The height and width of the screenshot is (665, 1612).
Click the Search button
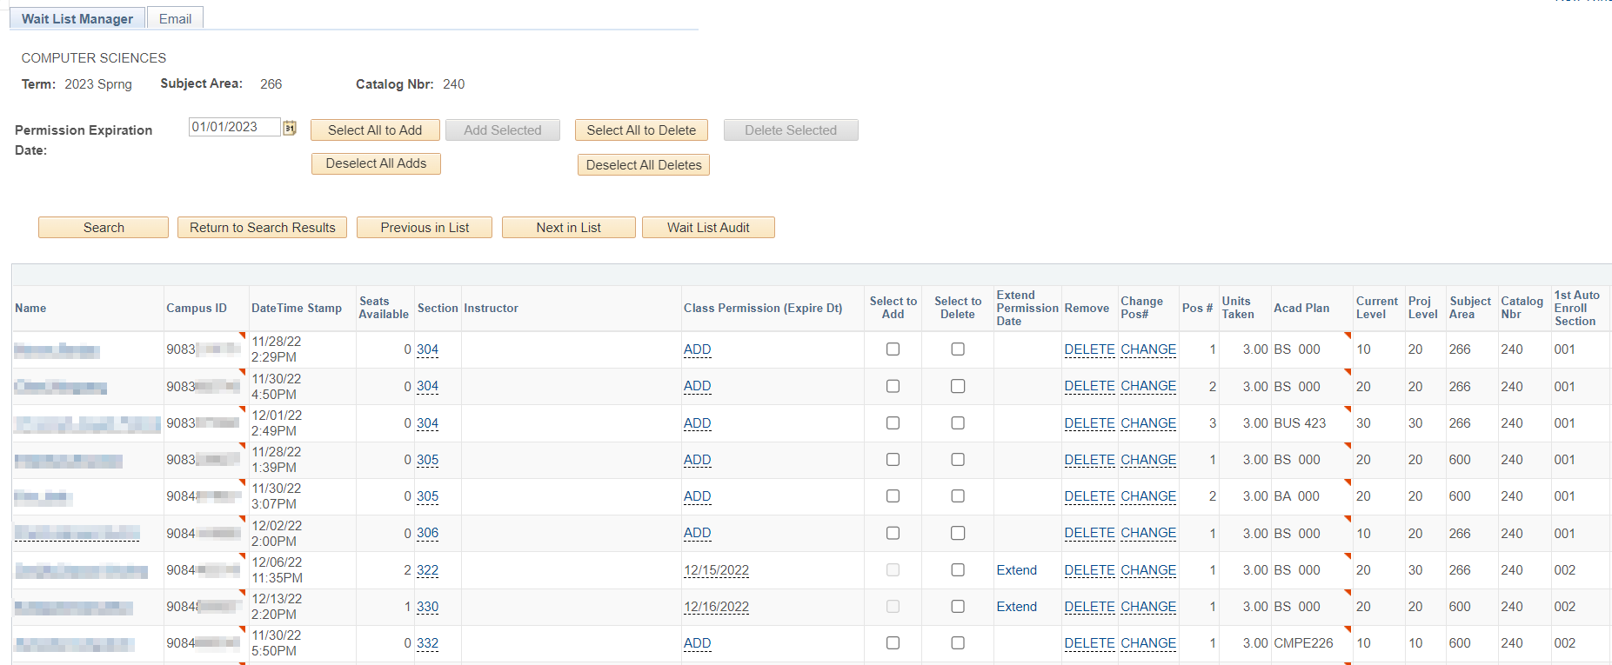[x=104, y=228]
